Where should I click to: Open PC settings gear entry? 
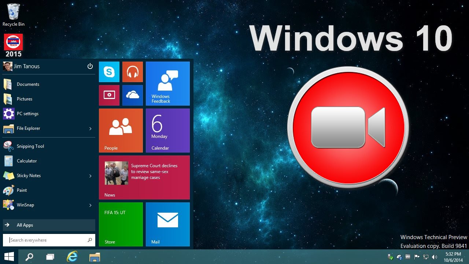(x=49, y=114)
